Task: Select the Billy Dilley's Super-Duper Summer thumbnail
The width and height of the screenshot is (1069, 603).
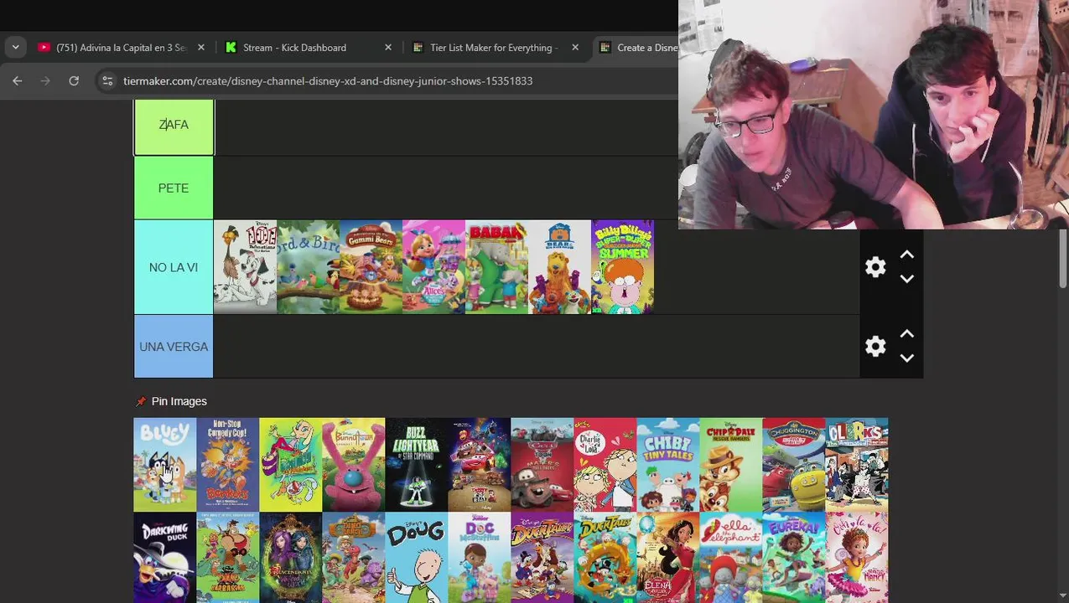Action: [622, 267]
